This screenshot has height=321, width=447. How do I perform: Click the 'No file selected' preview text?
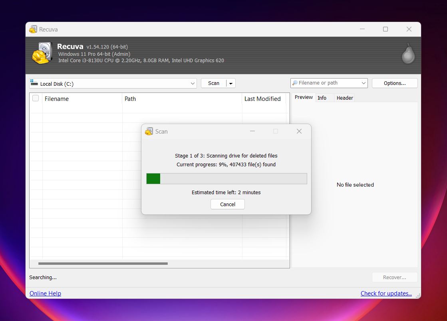click(355, 185)
